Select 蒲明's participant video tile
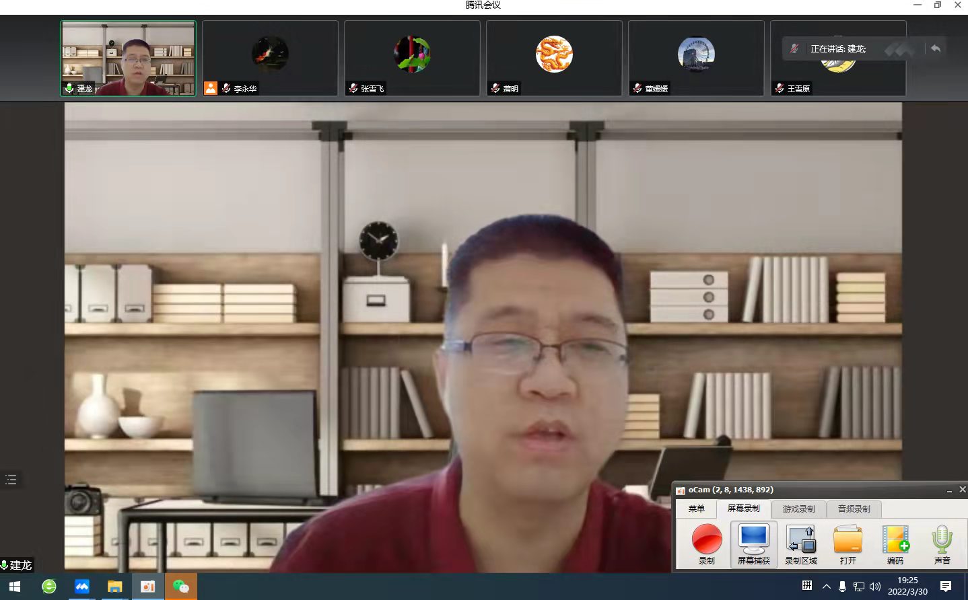Viewport: 968px width, 600px height. pos(554,58)
